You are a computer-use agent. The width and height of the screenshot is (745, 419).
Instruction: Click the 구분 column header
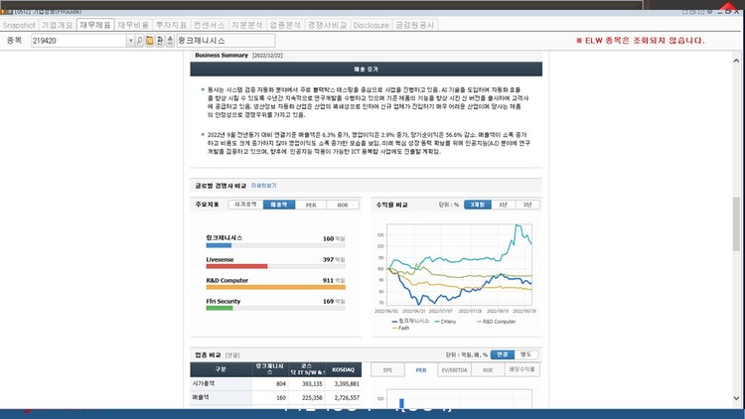click(x=221, y=369)
